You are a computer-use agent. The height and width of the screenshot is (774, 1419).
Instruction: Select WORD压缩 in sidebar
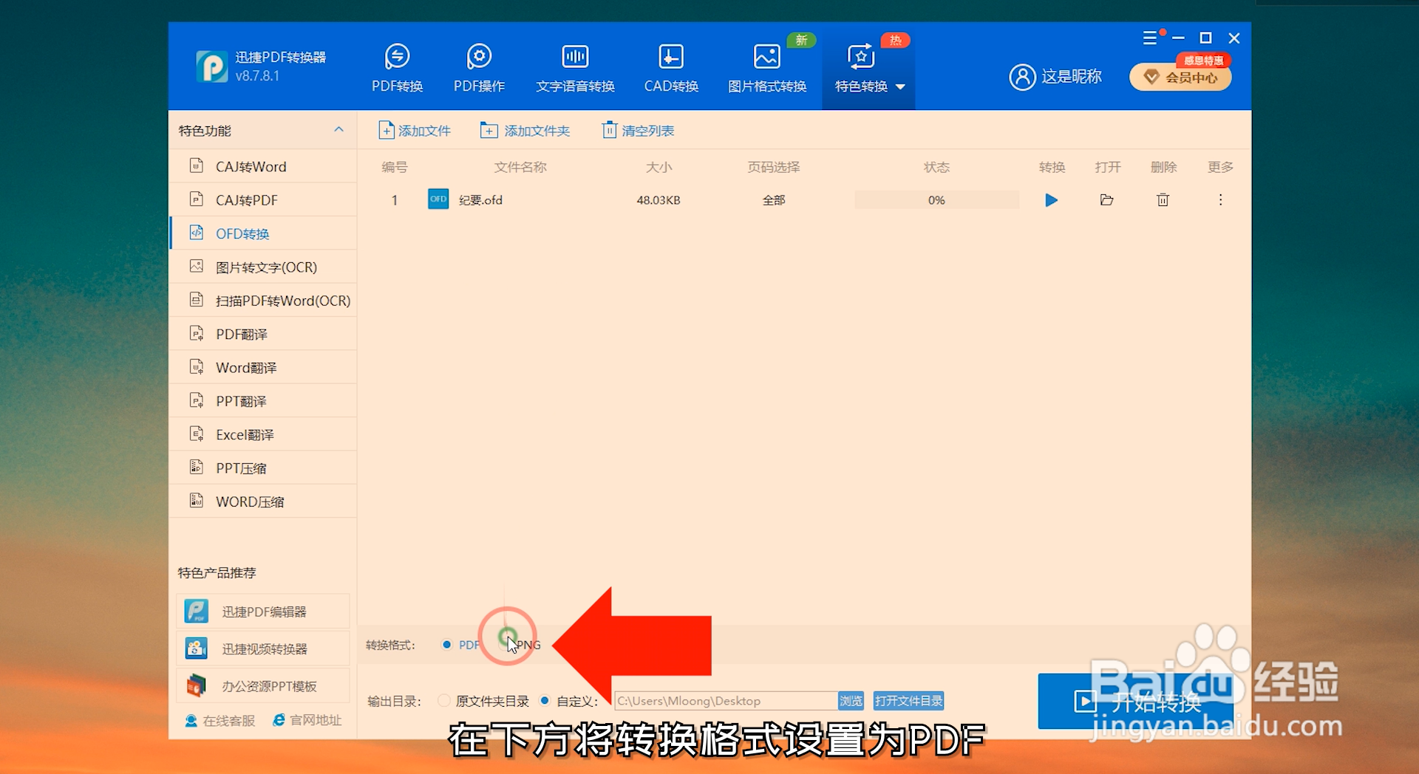[x=263, y=501]
